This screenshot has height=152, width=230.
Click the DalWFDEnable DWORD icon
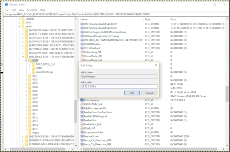82,44
